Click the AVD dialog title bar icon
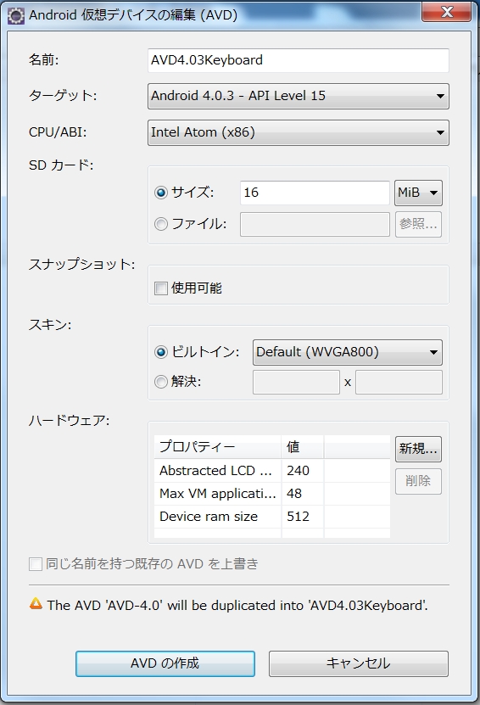The height and width of the screenshot is (705, 480). click(x=16, y=16)
